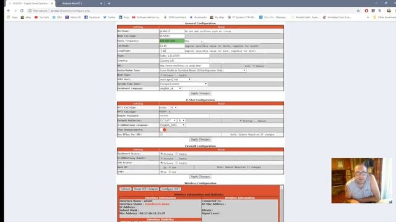Screen dimensions: 396x222
Task: Turn Auto AP On
Action: pos(161,167)
